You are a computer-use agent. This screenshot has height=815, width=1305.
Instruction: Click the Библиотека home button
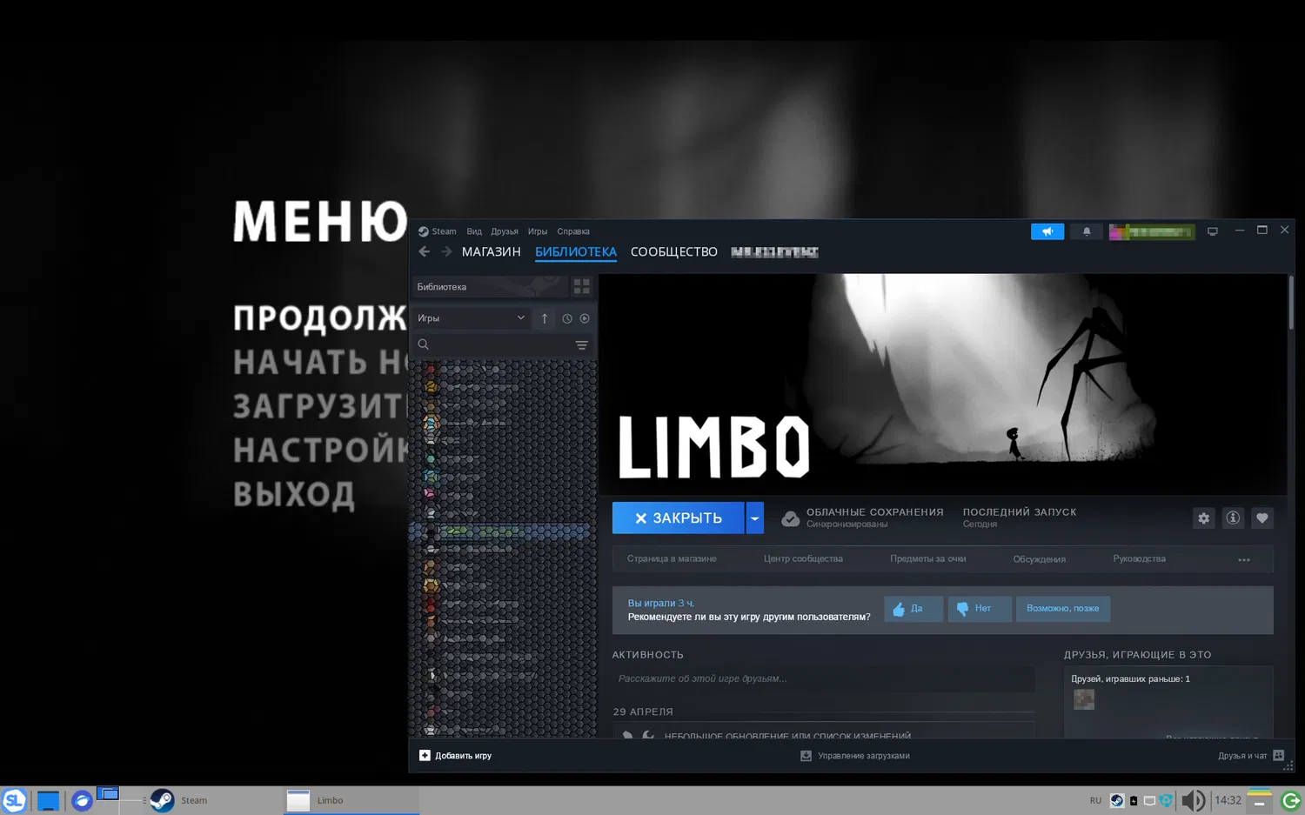[x=489, y=286]
